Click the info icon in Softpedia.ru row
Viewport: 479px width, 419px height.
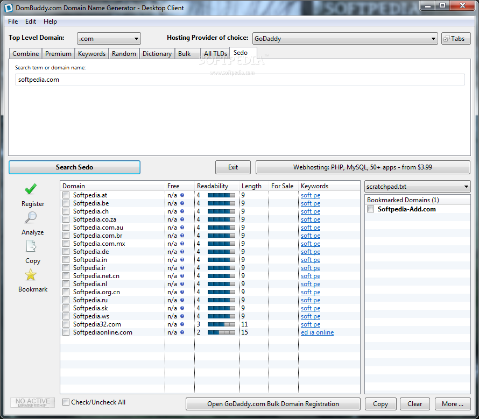coord(182,300)
